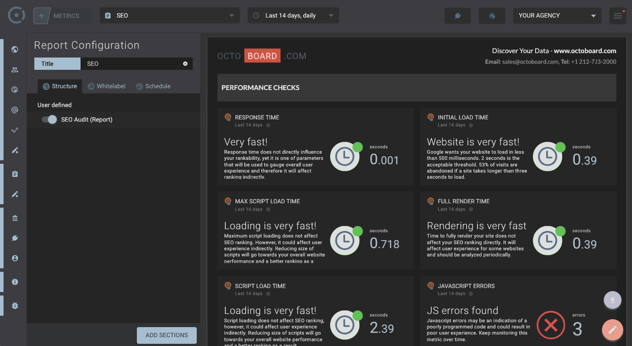Click the plus Metrics add button
This screenshot has height=346, width=632.
(x=41, y=16)
